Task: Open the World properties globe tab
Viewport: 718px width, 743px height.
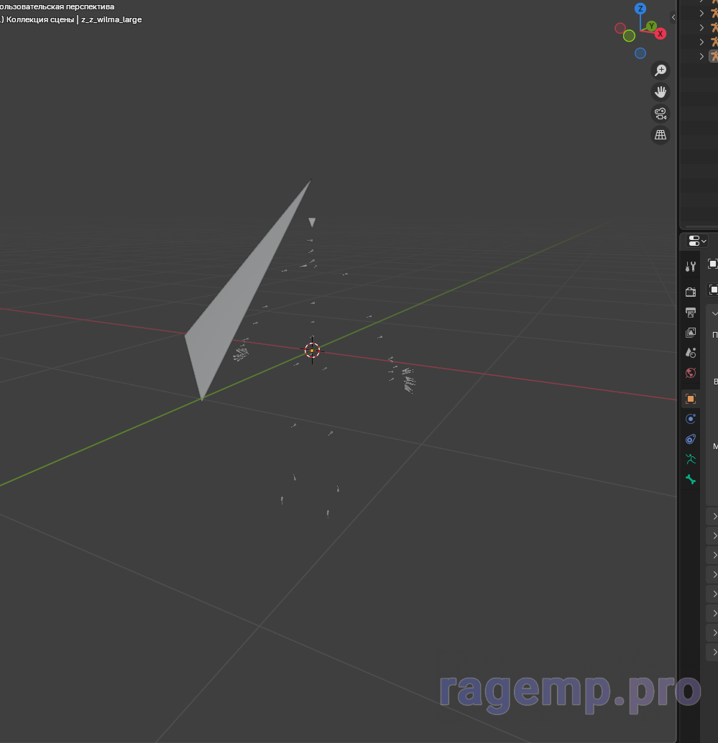Action: [691, 373]
